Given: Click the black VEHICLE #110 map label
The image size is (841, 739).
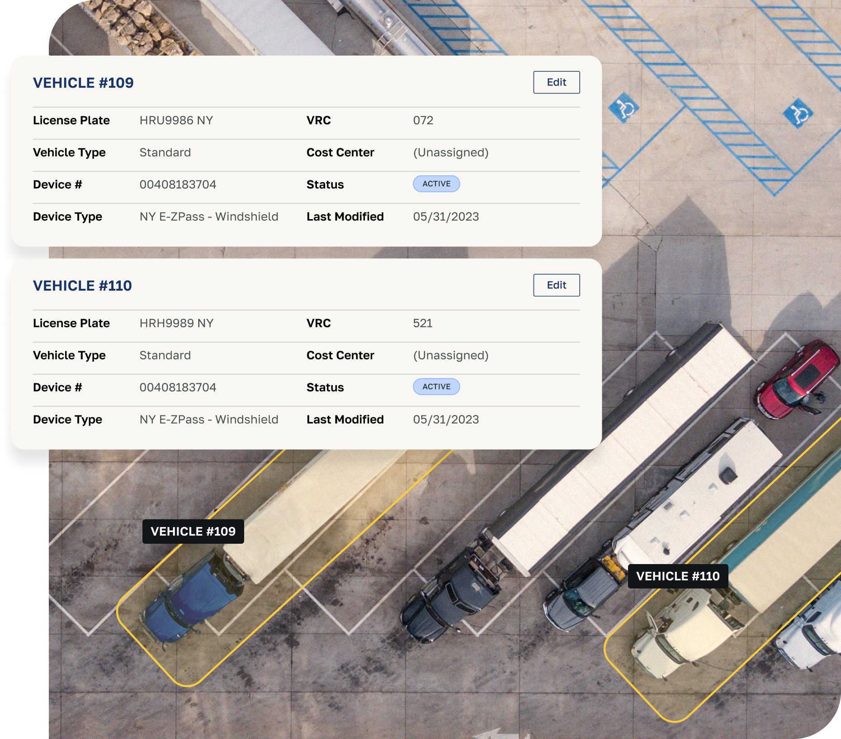Looking at the screenshot, I should [x=677, y=576].
